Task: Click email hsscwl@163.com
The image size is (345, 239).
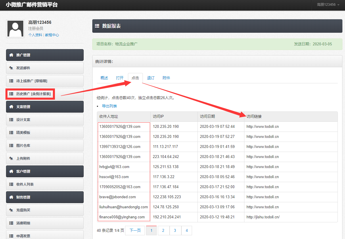Action: pos(114,177)
